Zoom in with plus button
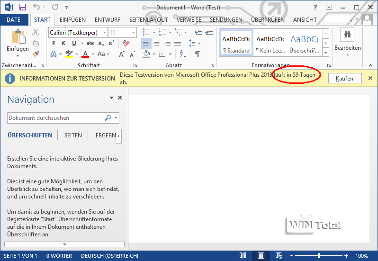 [x=346, y=256]
